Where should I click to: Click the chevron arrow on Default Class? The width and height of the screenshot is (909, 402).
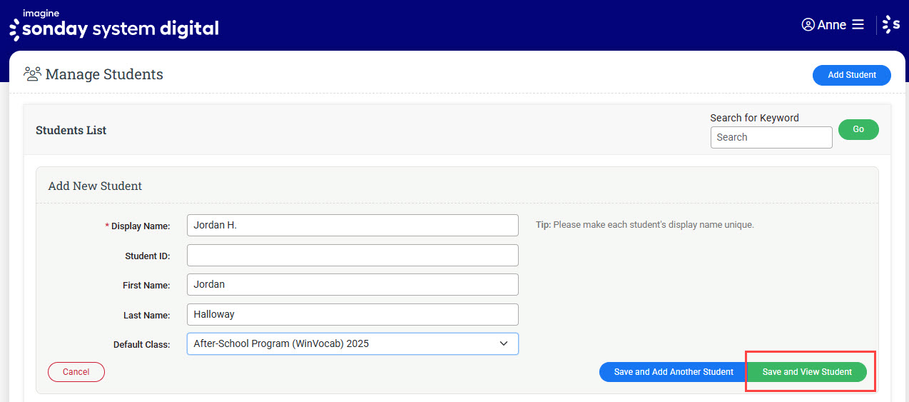pyautogui.click(x=504, y=343)
